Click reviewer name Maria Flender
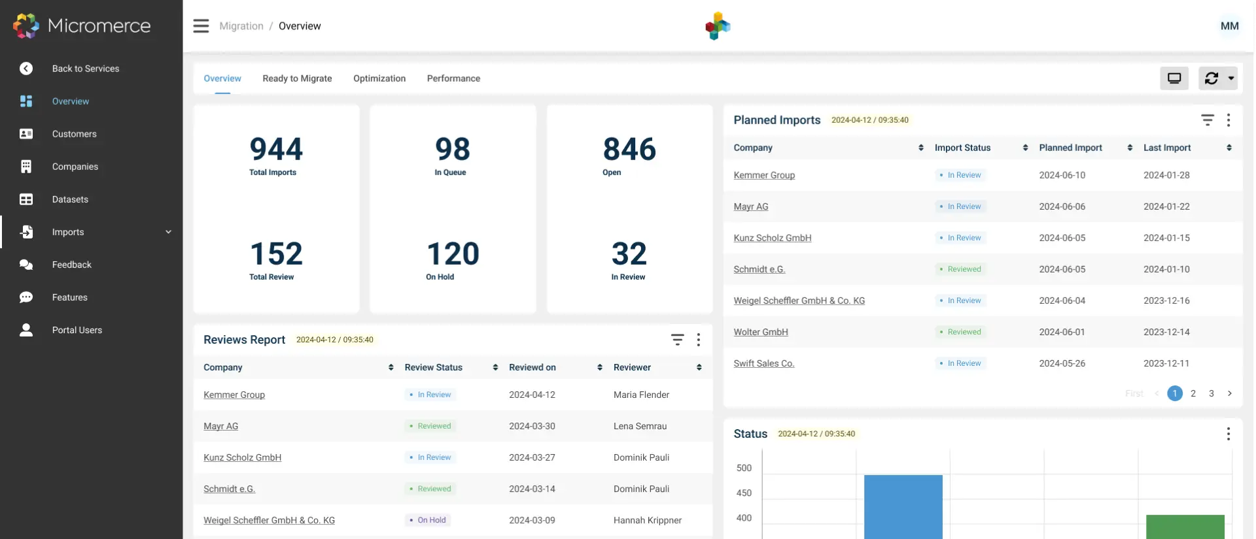This screenshot has height=539, width=1256. pyautogui.click(x=641, y=395)
